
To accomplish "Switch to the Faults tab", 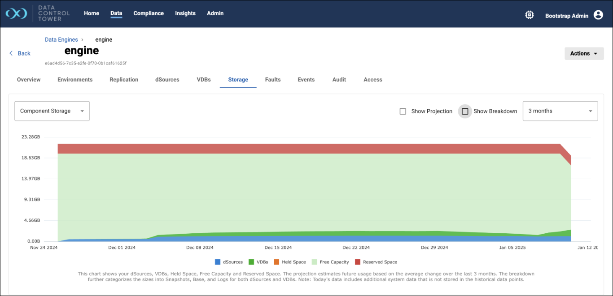I will pyautogui.click(x=273, y=80).
